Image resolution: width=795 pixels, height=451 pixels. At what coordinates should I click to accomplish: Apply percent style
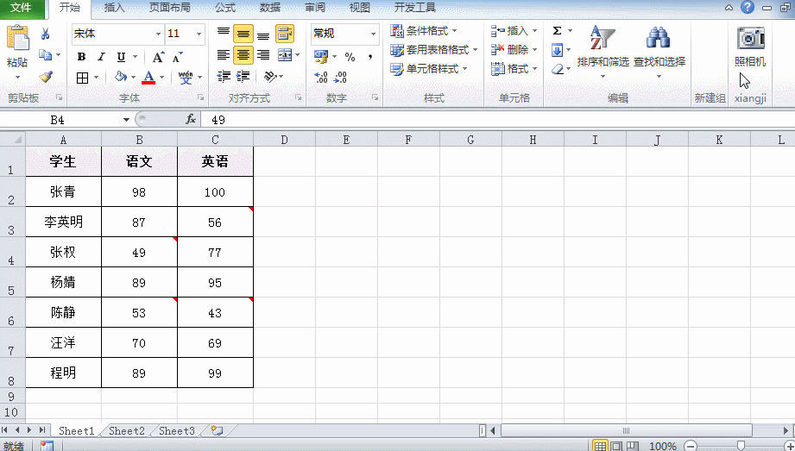(350, 56)
